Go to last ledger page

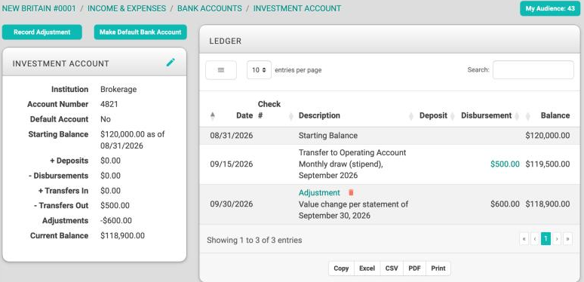click(567, 239)
